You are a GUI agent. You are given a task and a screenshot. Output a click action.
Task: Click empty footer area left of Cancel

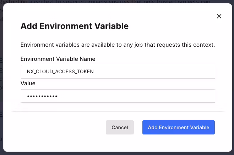click(x=57, y=127)
